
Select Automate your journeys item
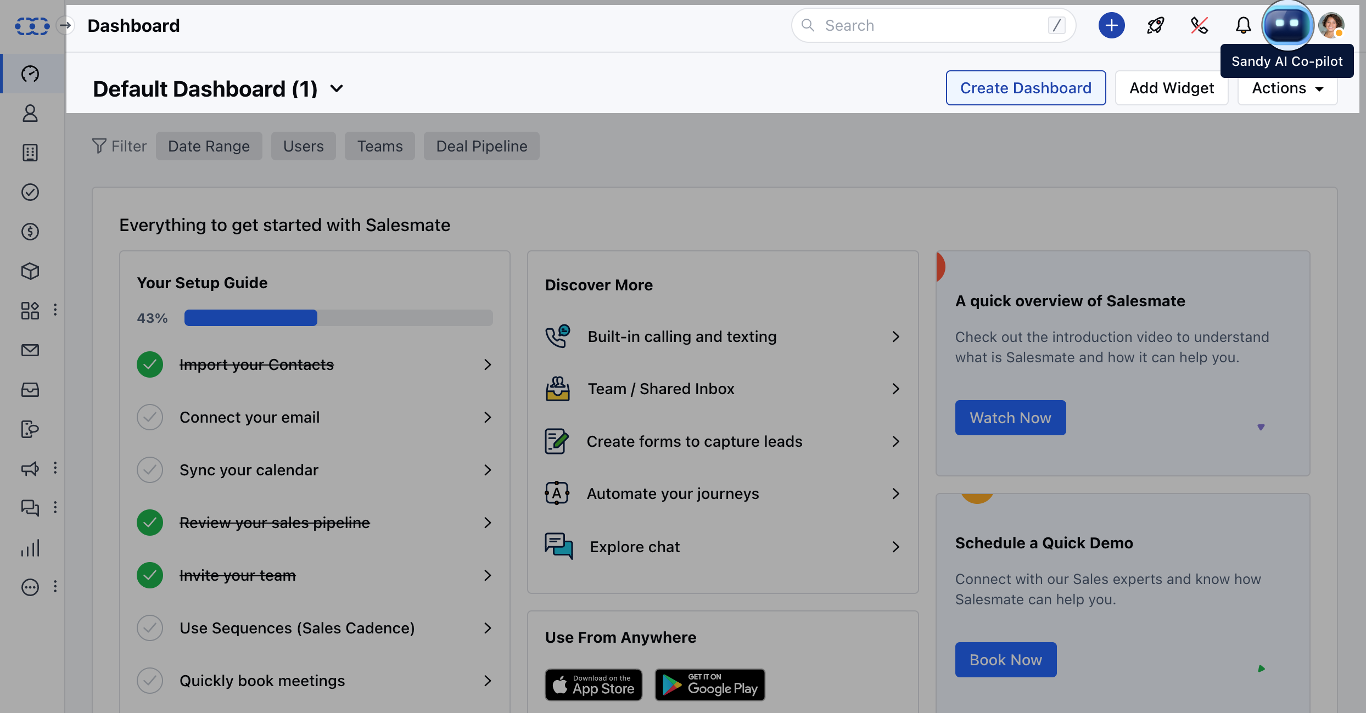[x=723, y=493]
